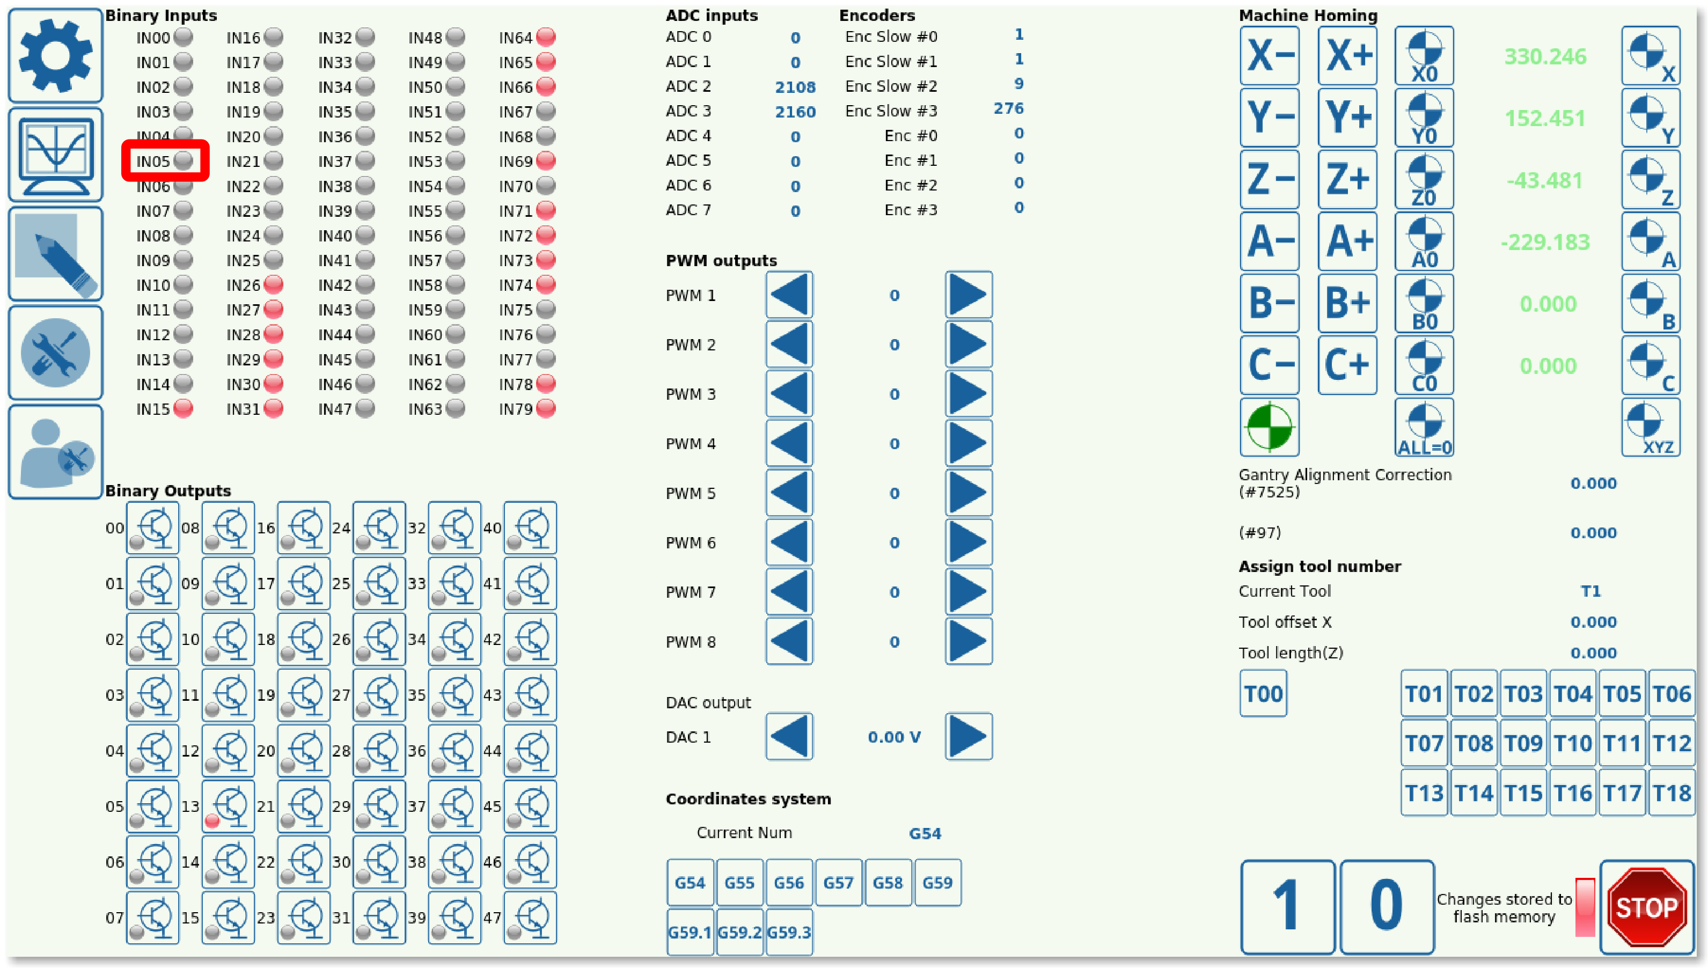Image resolution: width=1708 pixels, height=968 pixels.
Task: Open the wrench and screwdriver tools icon
Action: point(55,353)
